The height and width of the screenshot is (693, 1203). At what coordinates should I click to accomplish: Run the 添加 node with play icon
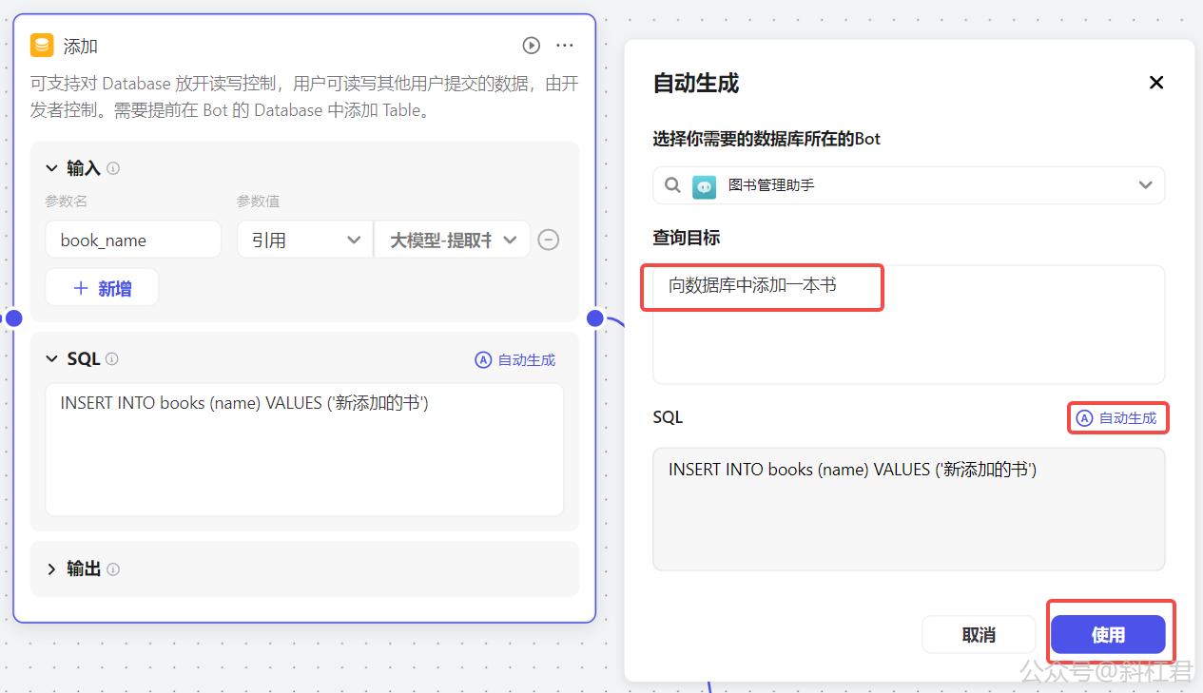tap(532, 46)
